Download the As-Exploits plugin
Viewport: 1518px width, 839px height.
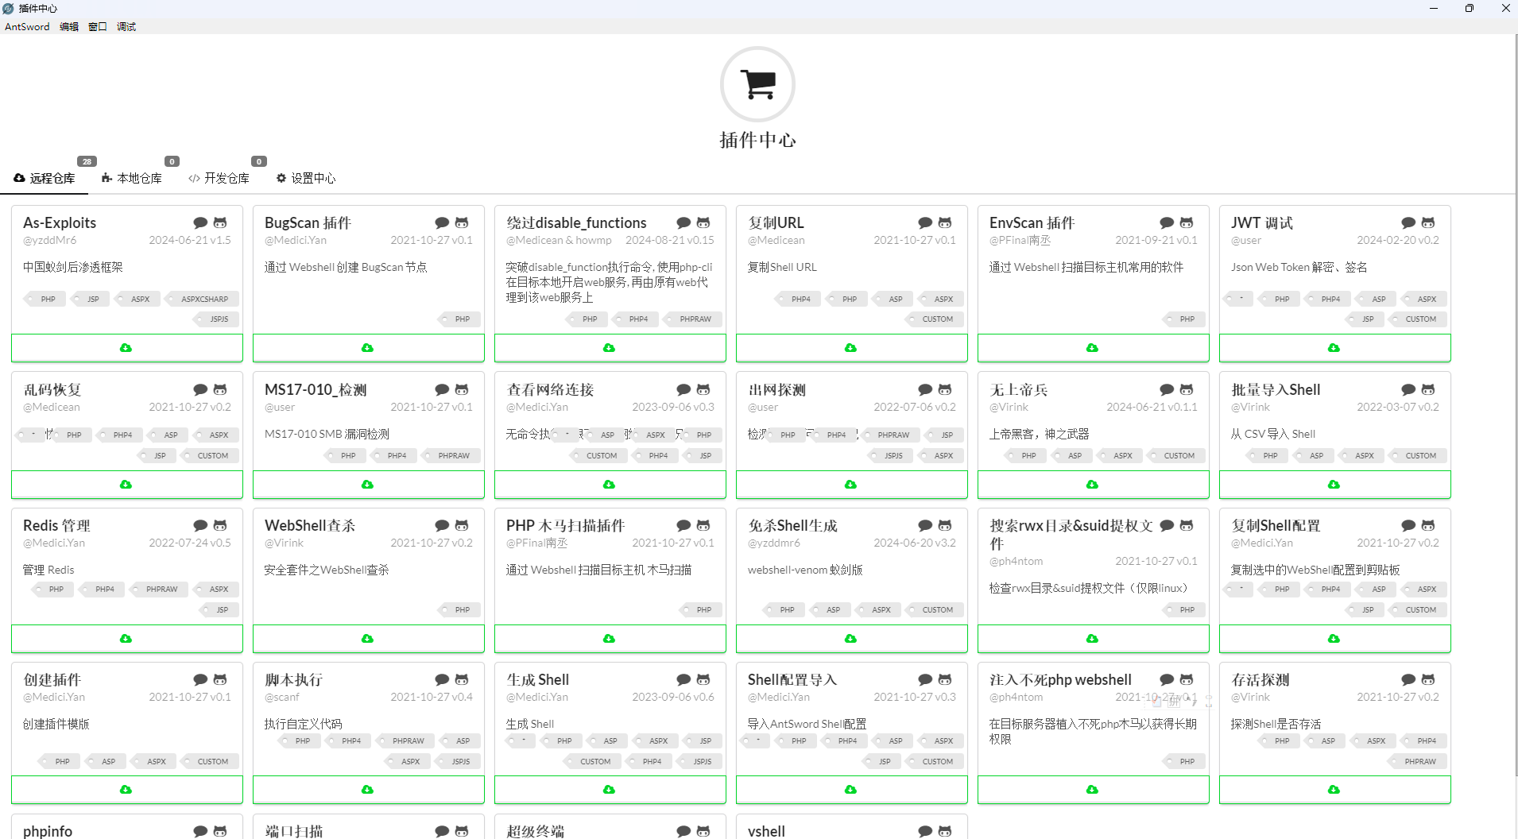126,348
